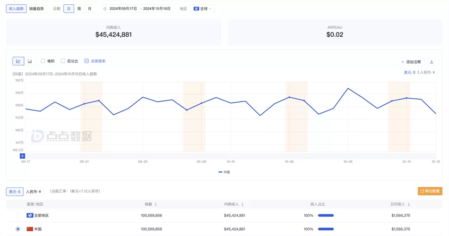Enable the 堆积 checkbox

pos(43,61)
